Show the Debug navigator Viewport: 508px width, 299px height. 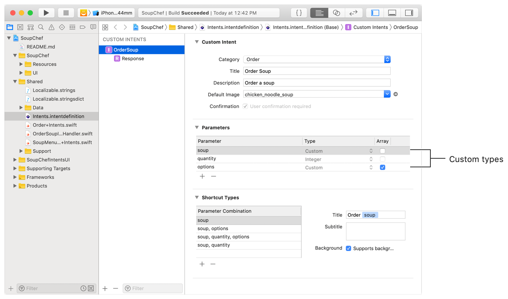click(72, 27)
